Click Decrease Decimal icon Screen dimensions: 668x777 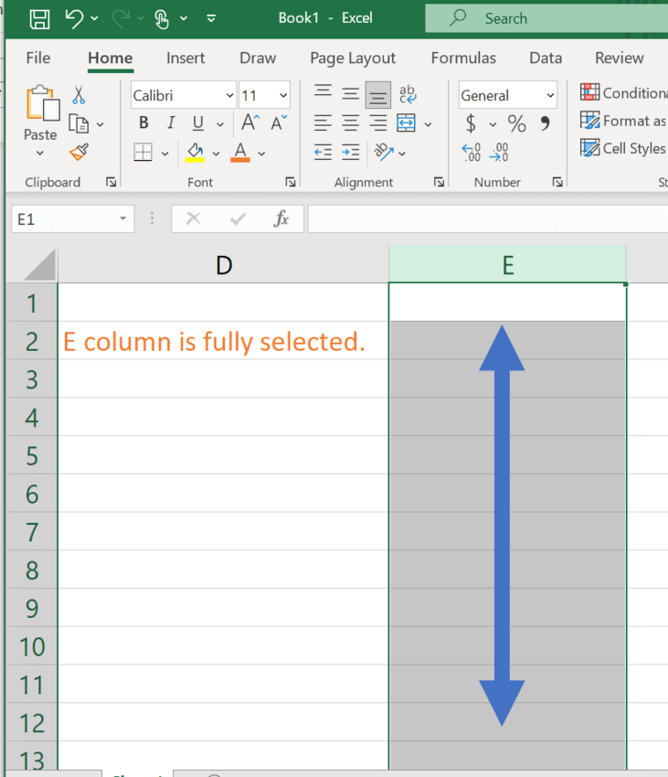(499, 153)
